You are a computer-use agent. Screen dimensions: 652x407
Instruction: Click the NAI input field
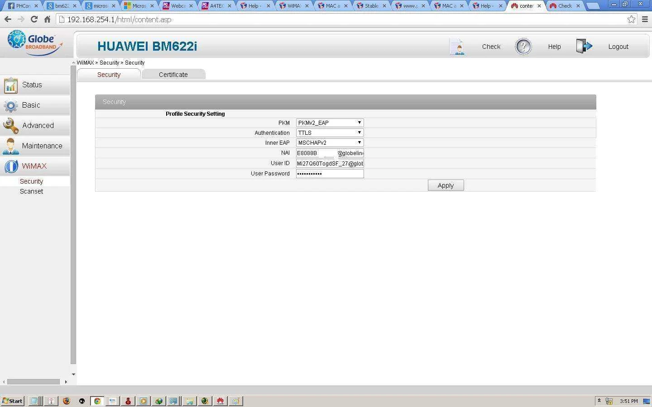[330, 153]
